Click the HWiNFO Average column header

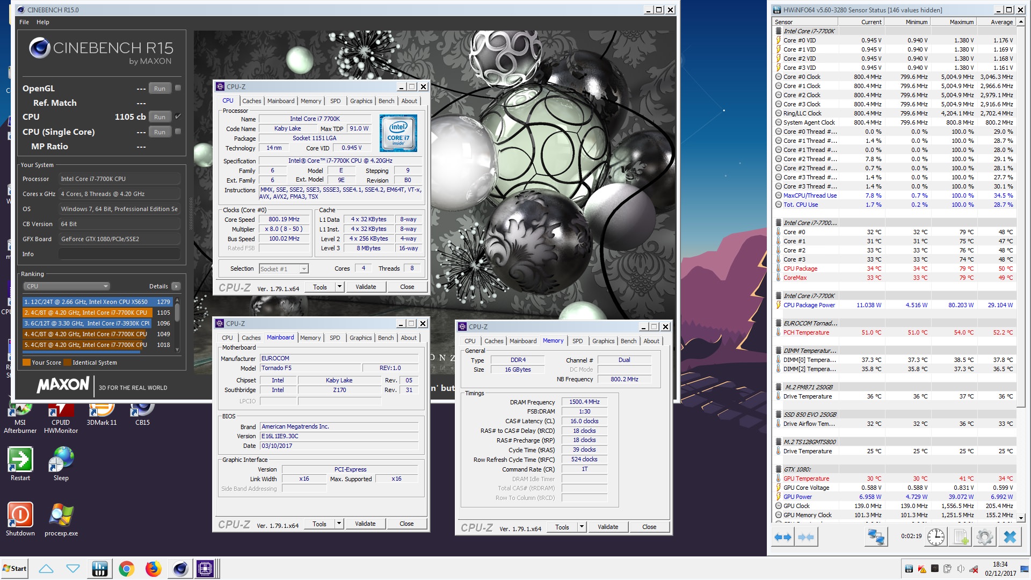[996, 22]
